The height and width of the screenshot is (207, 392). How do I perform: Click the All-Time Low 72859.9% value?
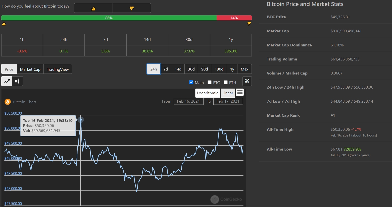(x=352, y=149)
